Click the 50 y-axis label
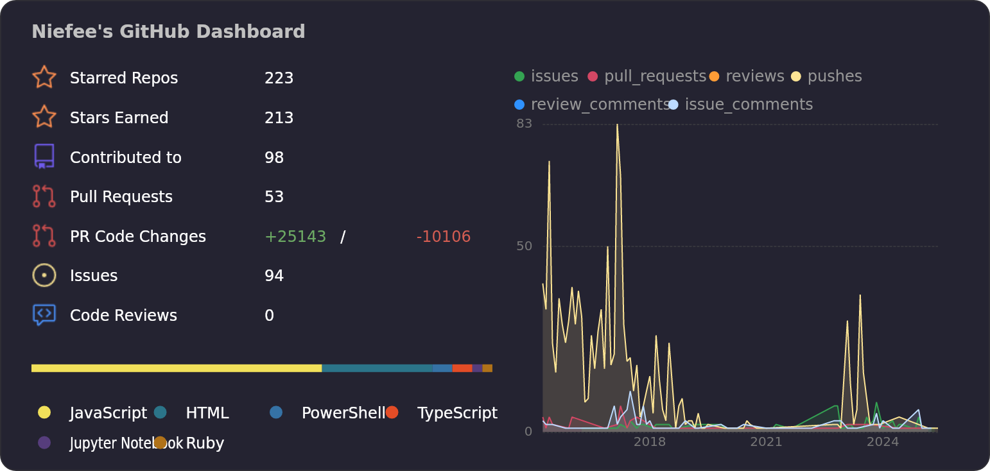The width and height of the screenshot is (990, 471). (525, 246)
